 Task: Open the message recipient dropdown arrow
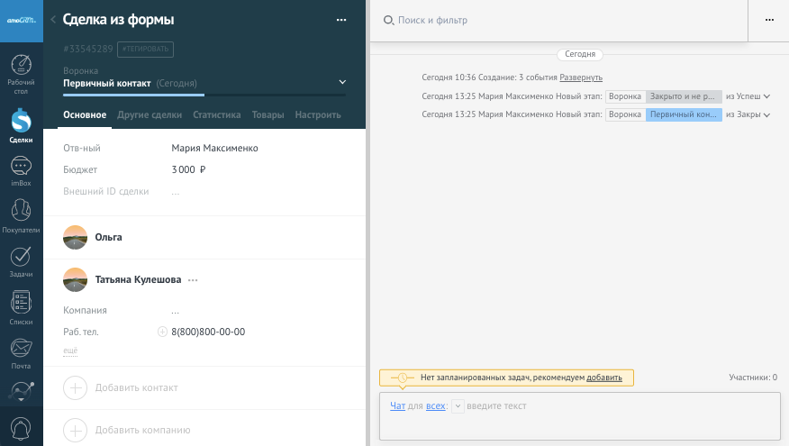pyautogui.click(x=458, y=406)
